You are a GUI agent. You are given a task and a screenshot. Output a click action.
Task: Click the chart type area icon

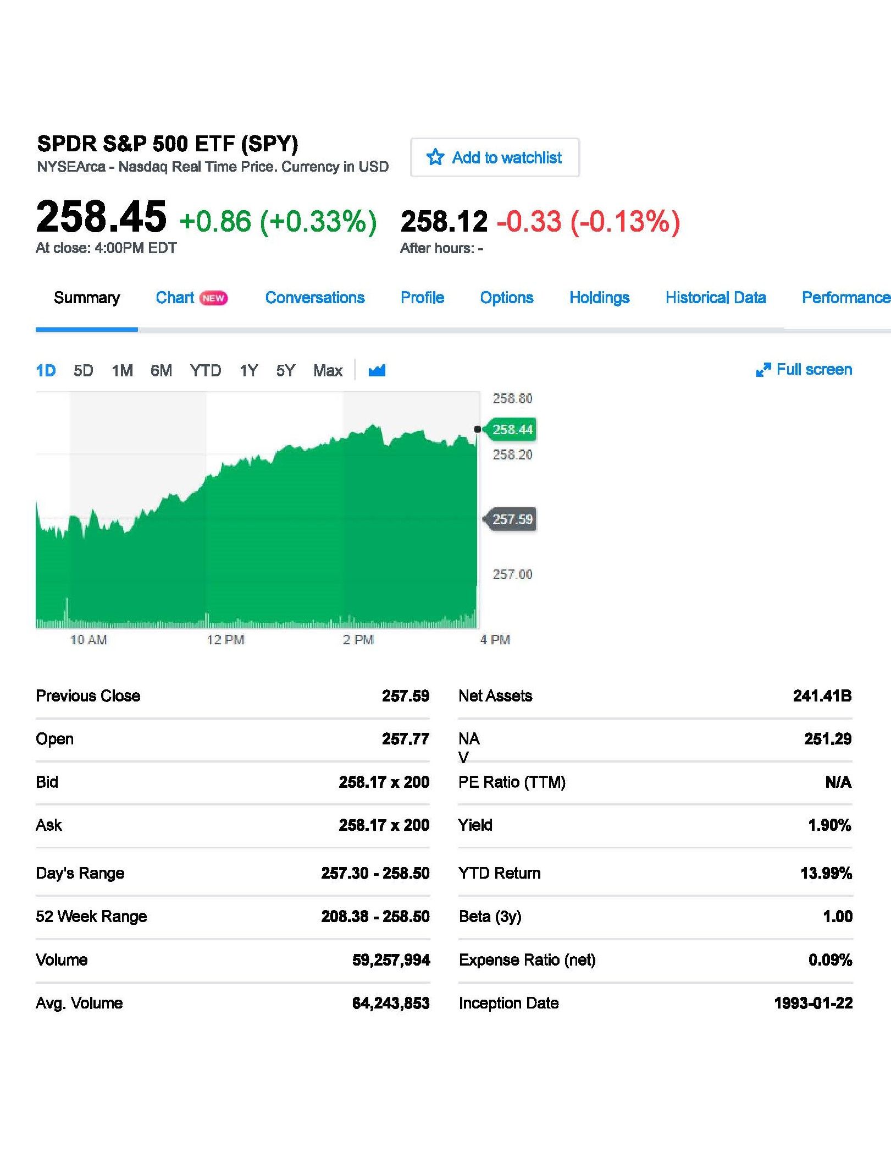[x=377, y=370]
